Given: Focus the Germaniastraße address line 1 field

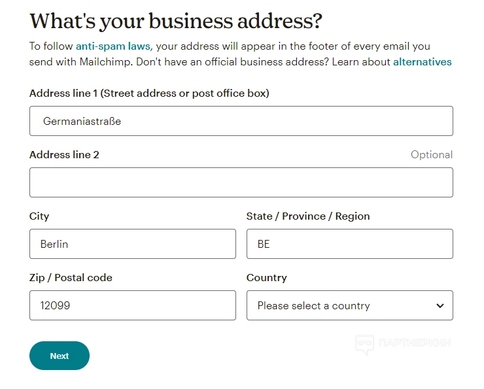Looking at the screenshot, I should coord(241,121).
